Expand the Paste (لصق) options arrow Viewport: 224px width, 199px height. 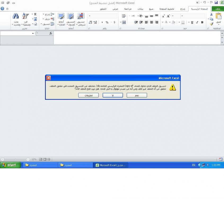pos(218,24)
